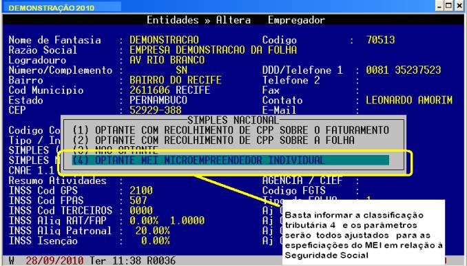Click the INSS Aliq Patronal 20.00% value
Image resolution: width=467 pixels, height=266 pixels.
[x=152, y=231]
